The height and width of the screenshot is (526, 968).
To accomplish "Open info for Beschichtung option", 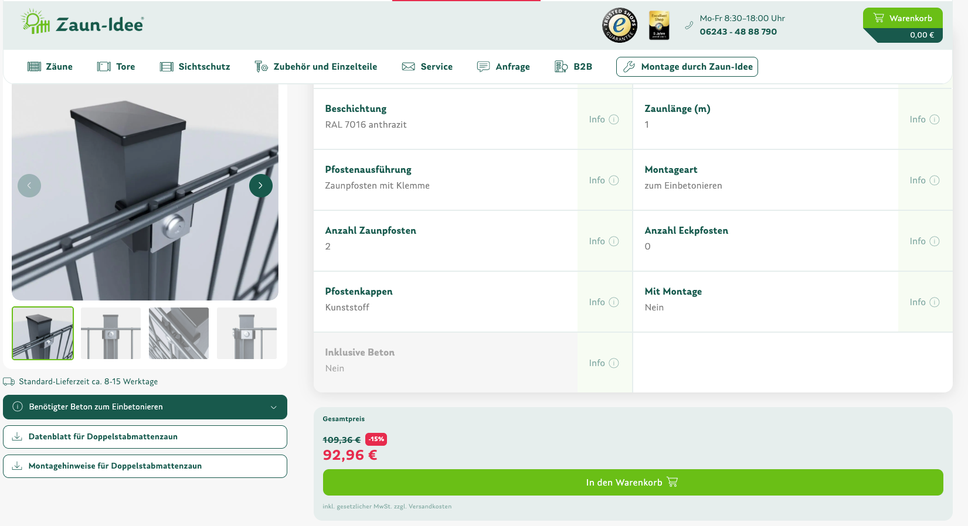I will [x=604, y=119].
